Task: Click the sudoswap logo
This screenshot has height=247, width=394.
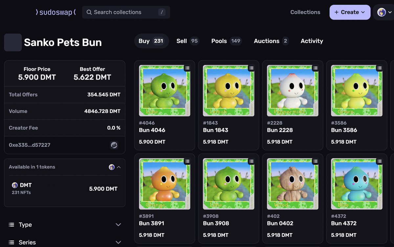Action: (x=55, y=12)
